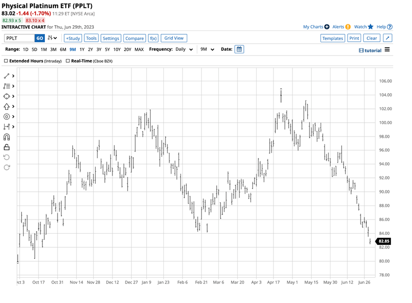
Task: Open the chart bar type selector
Action: [x=52, y=38]
